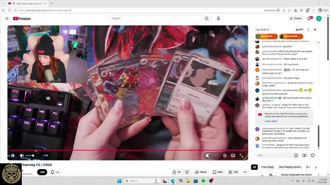Select the All filter chip
Viewport: 330px width, 185px height.
[254, 167]
